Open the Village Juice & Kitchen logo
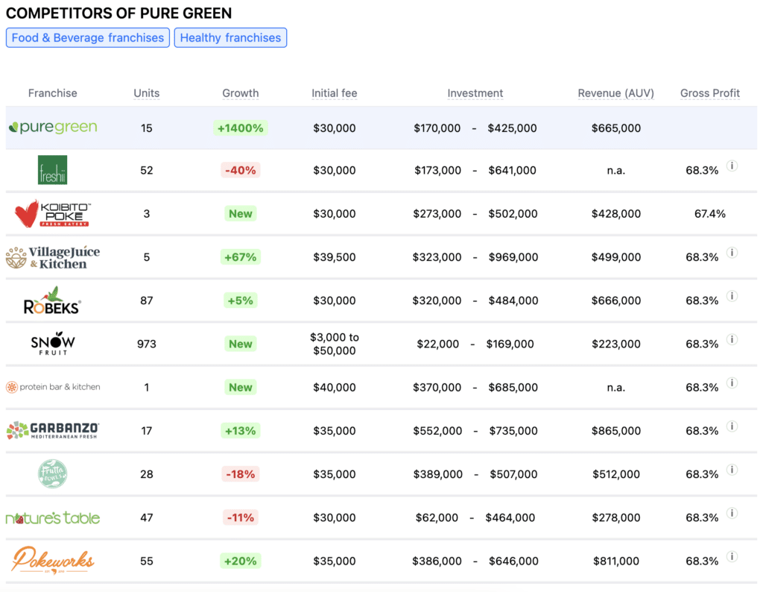The image size is (763, 592). coord(53,257)
